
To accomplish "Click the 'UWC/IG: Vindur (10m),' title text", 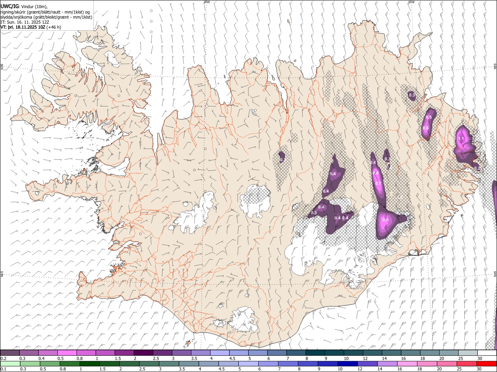I will tap(24, 7).
